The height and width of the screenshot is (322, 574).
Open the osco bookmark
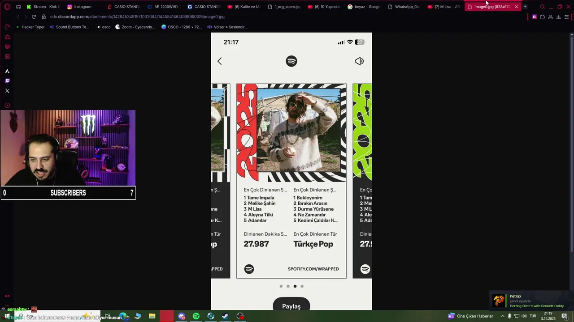104,27
